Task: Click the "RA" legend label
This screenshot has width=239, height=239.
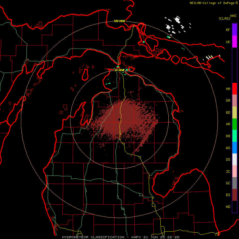Action: (228, 136)
